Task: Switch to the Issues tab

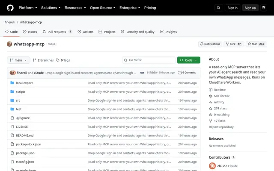Action: (30, 32)
